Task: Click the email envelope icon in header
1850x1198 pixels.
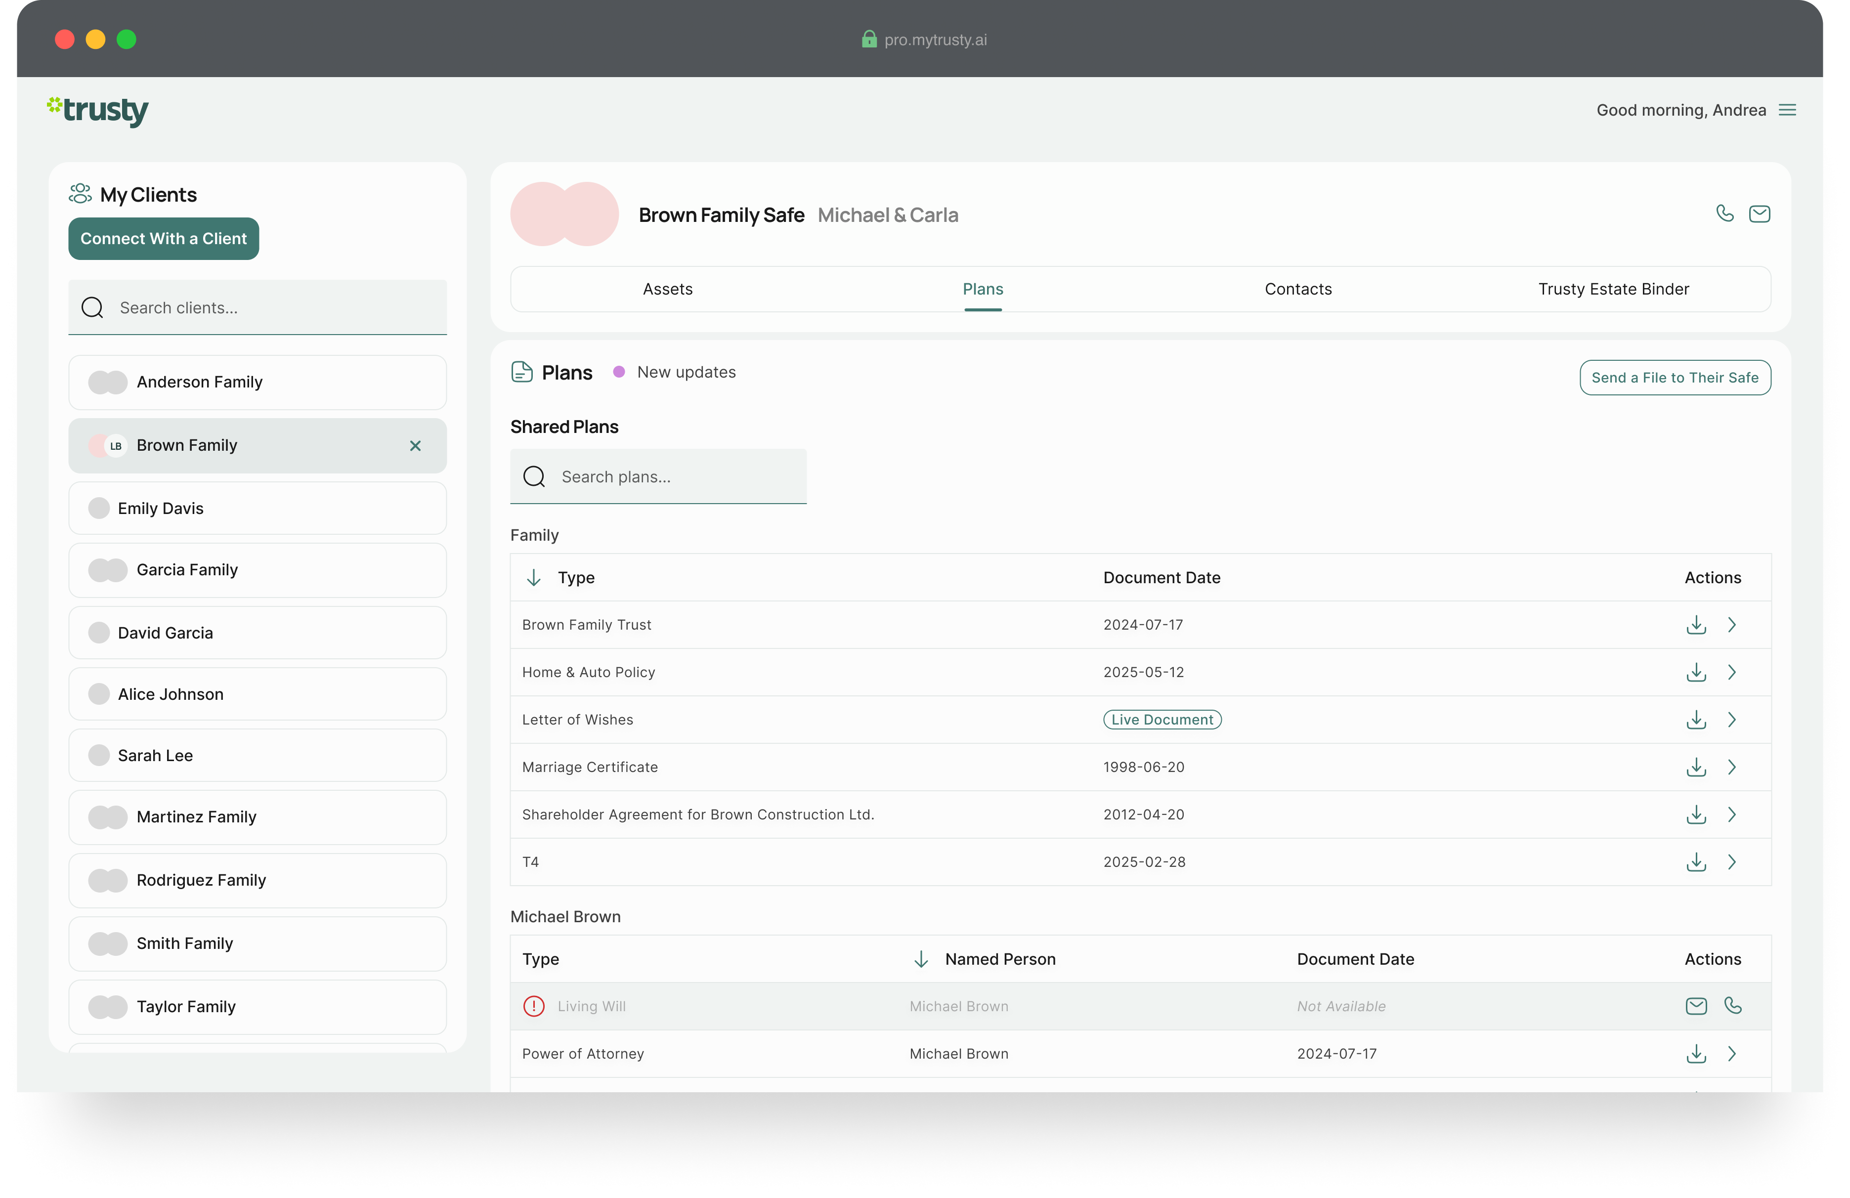Action: (1759, 214)
